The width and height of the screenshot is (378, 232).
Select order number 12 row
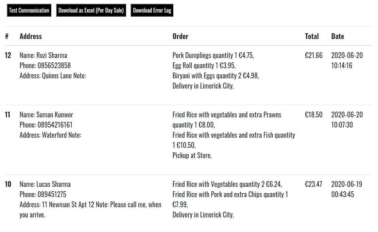click(189, 75)
